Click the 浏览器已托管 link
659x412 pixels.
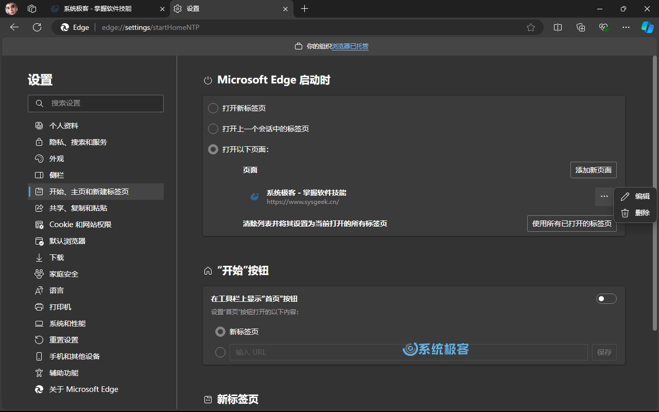[x=350, y=46]
